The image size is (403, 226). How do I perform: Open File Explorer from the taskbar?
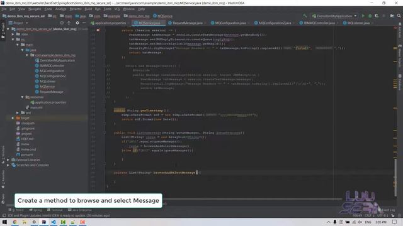click(x=25, y=222)
